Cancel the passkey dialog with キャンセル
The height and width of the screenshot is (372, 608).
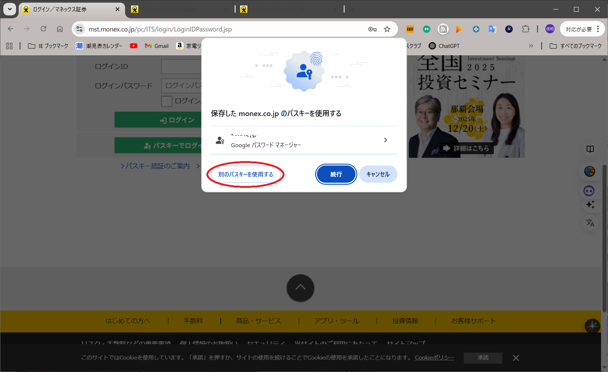pos(378,174)
